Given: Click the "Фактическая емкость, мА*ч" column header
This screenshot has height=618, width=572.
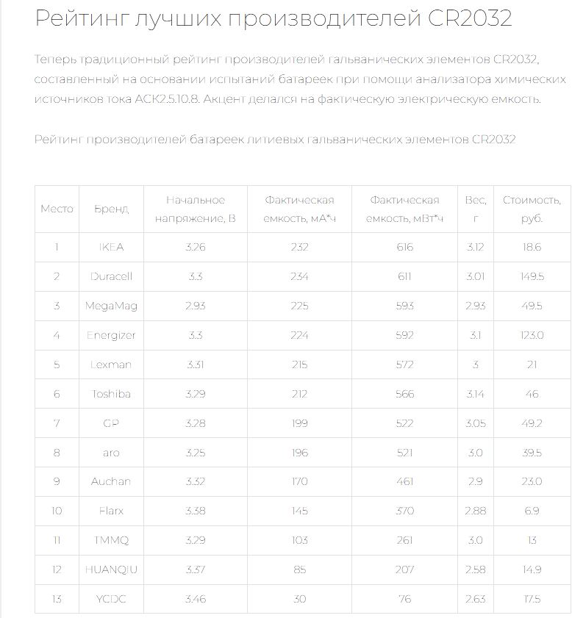Looking at the screenshot, I should (299, 209).
